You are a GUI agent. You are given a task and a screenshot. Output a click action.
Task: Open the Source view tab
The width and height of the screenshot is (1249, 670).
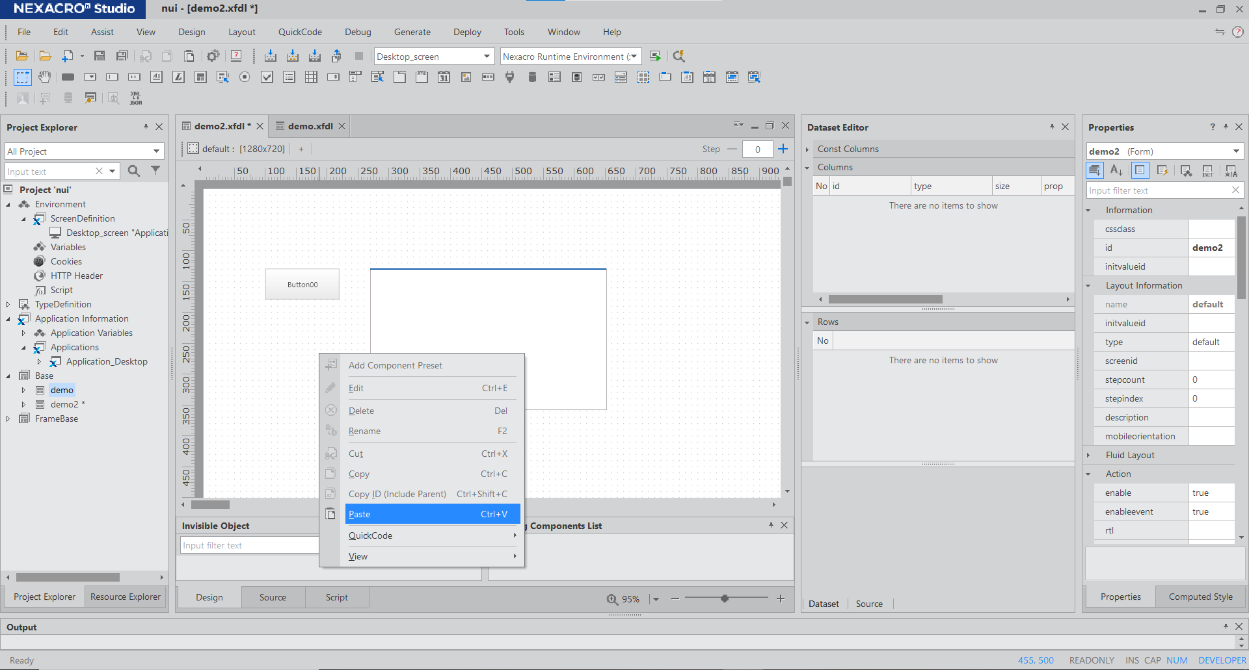pos(273,597)
